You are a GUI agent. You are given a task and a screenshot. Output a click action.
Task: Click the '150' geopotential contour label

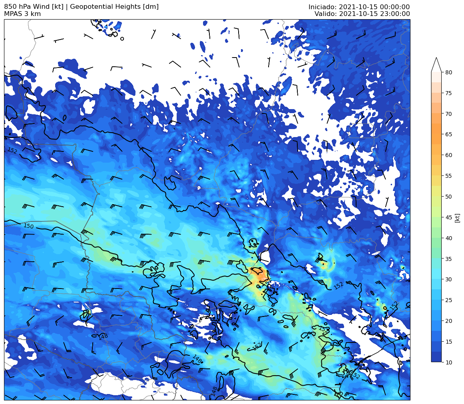pyautogui.click(x=29, y=226)
